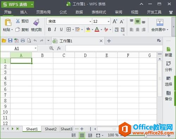Open the Name Box dropdown arrow

tap(36, 48)
